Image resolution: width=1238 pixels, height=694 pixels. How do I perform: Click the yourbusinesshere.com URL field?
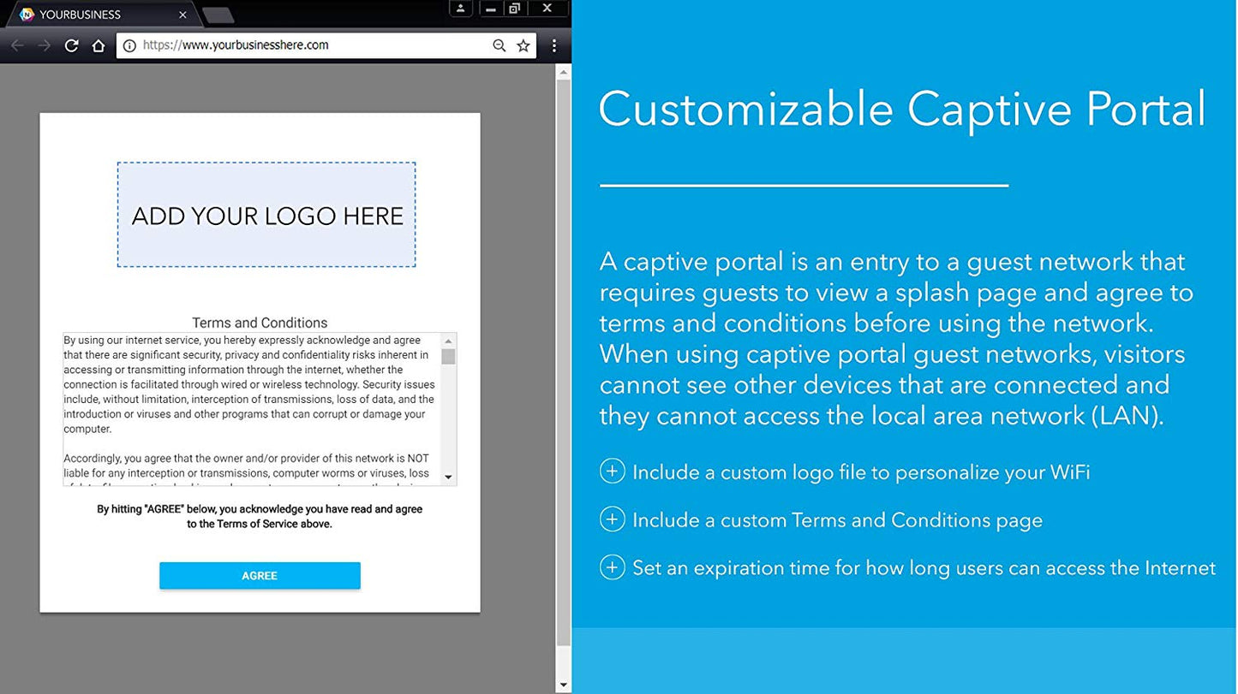pos(308,45)
